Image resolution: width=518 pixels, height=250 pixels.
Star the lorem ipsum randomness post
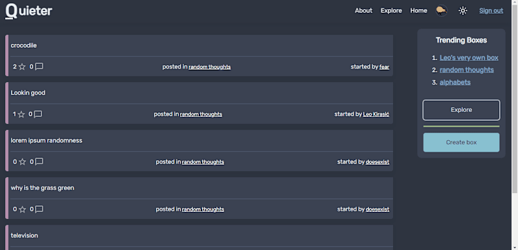pyautogui.click(x=22, y=161)
